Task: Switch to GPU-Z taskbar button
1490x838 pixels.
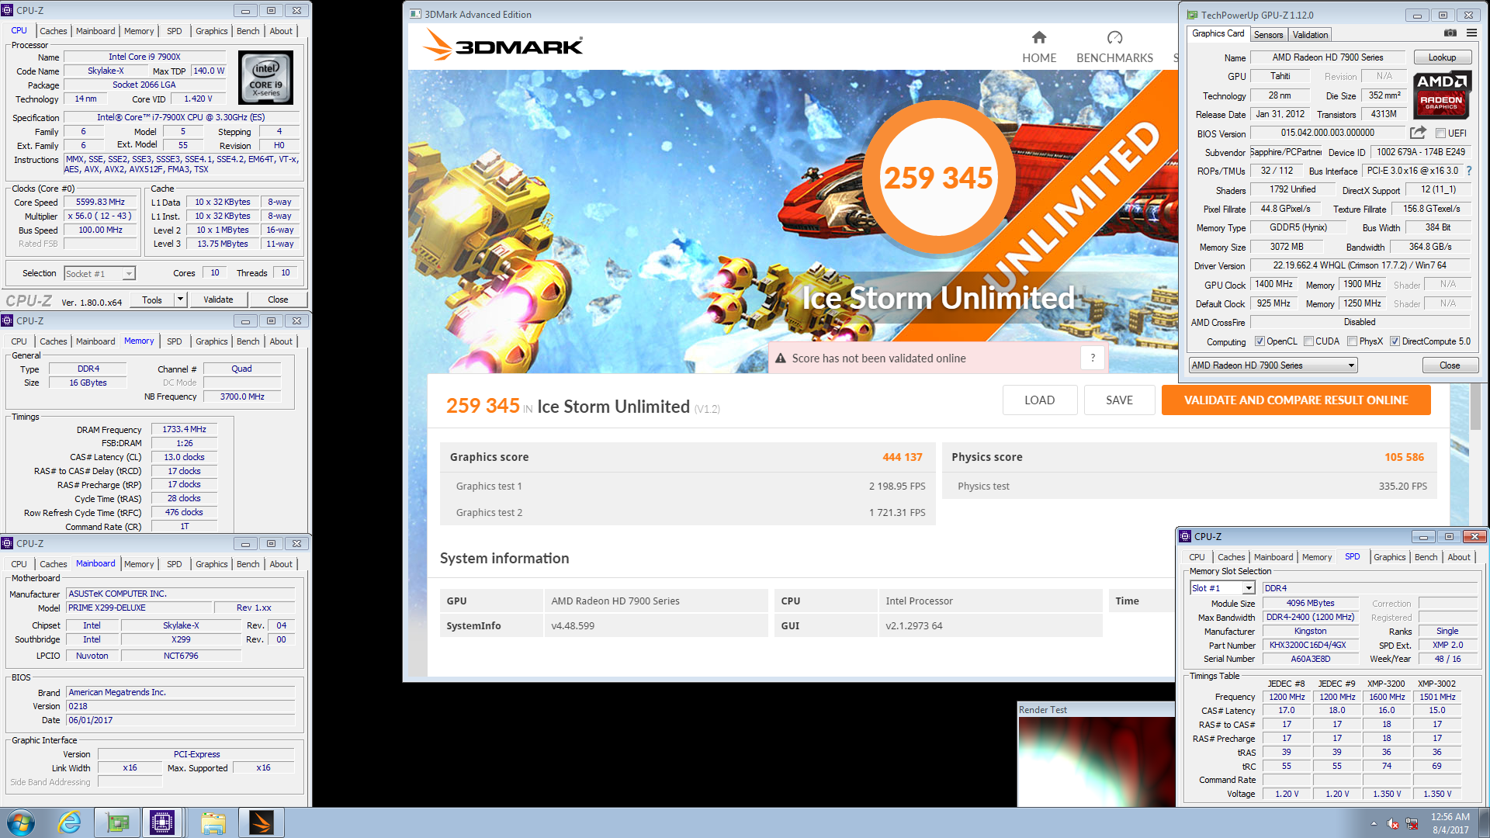Action: [117, 822]
